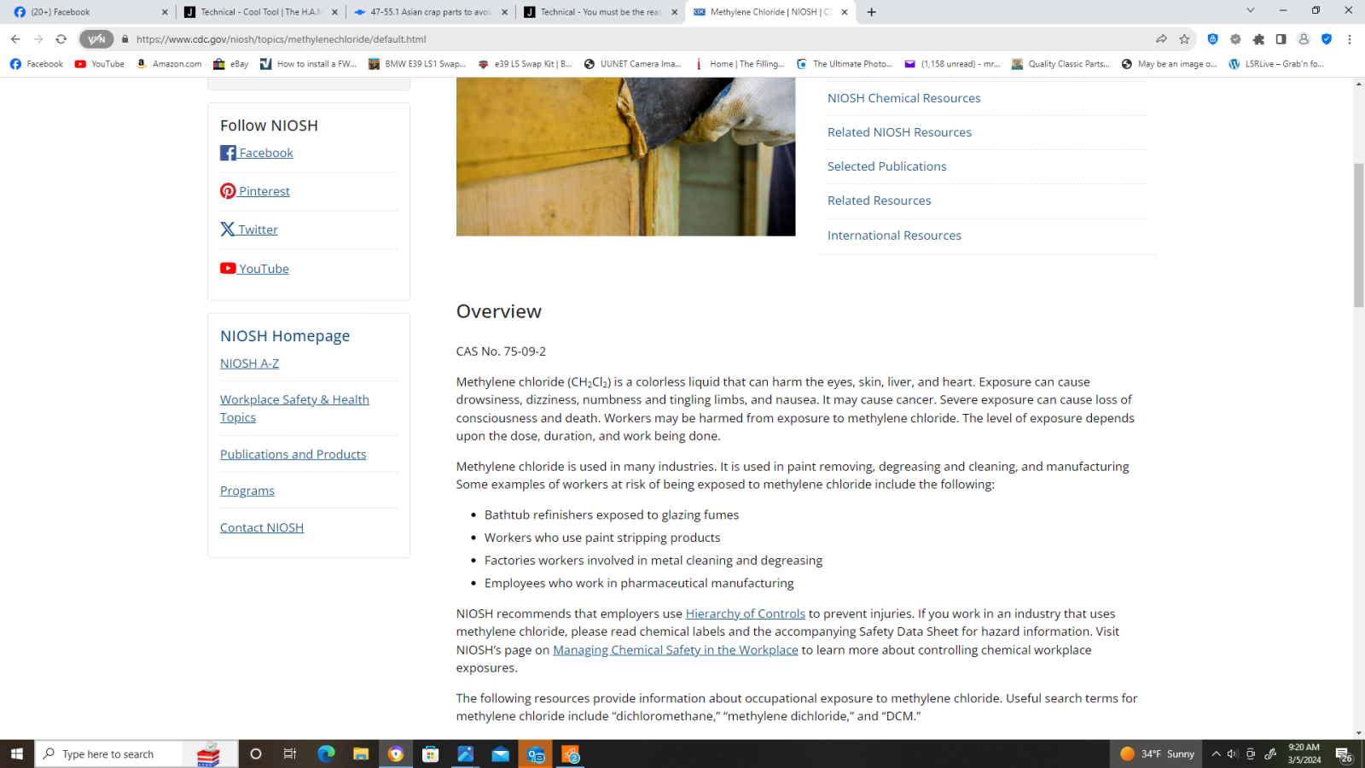Viewport: 1365px width, 768px height.
Task: Open the notification center icon
Action: (x=1343, y=754)
